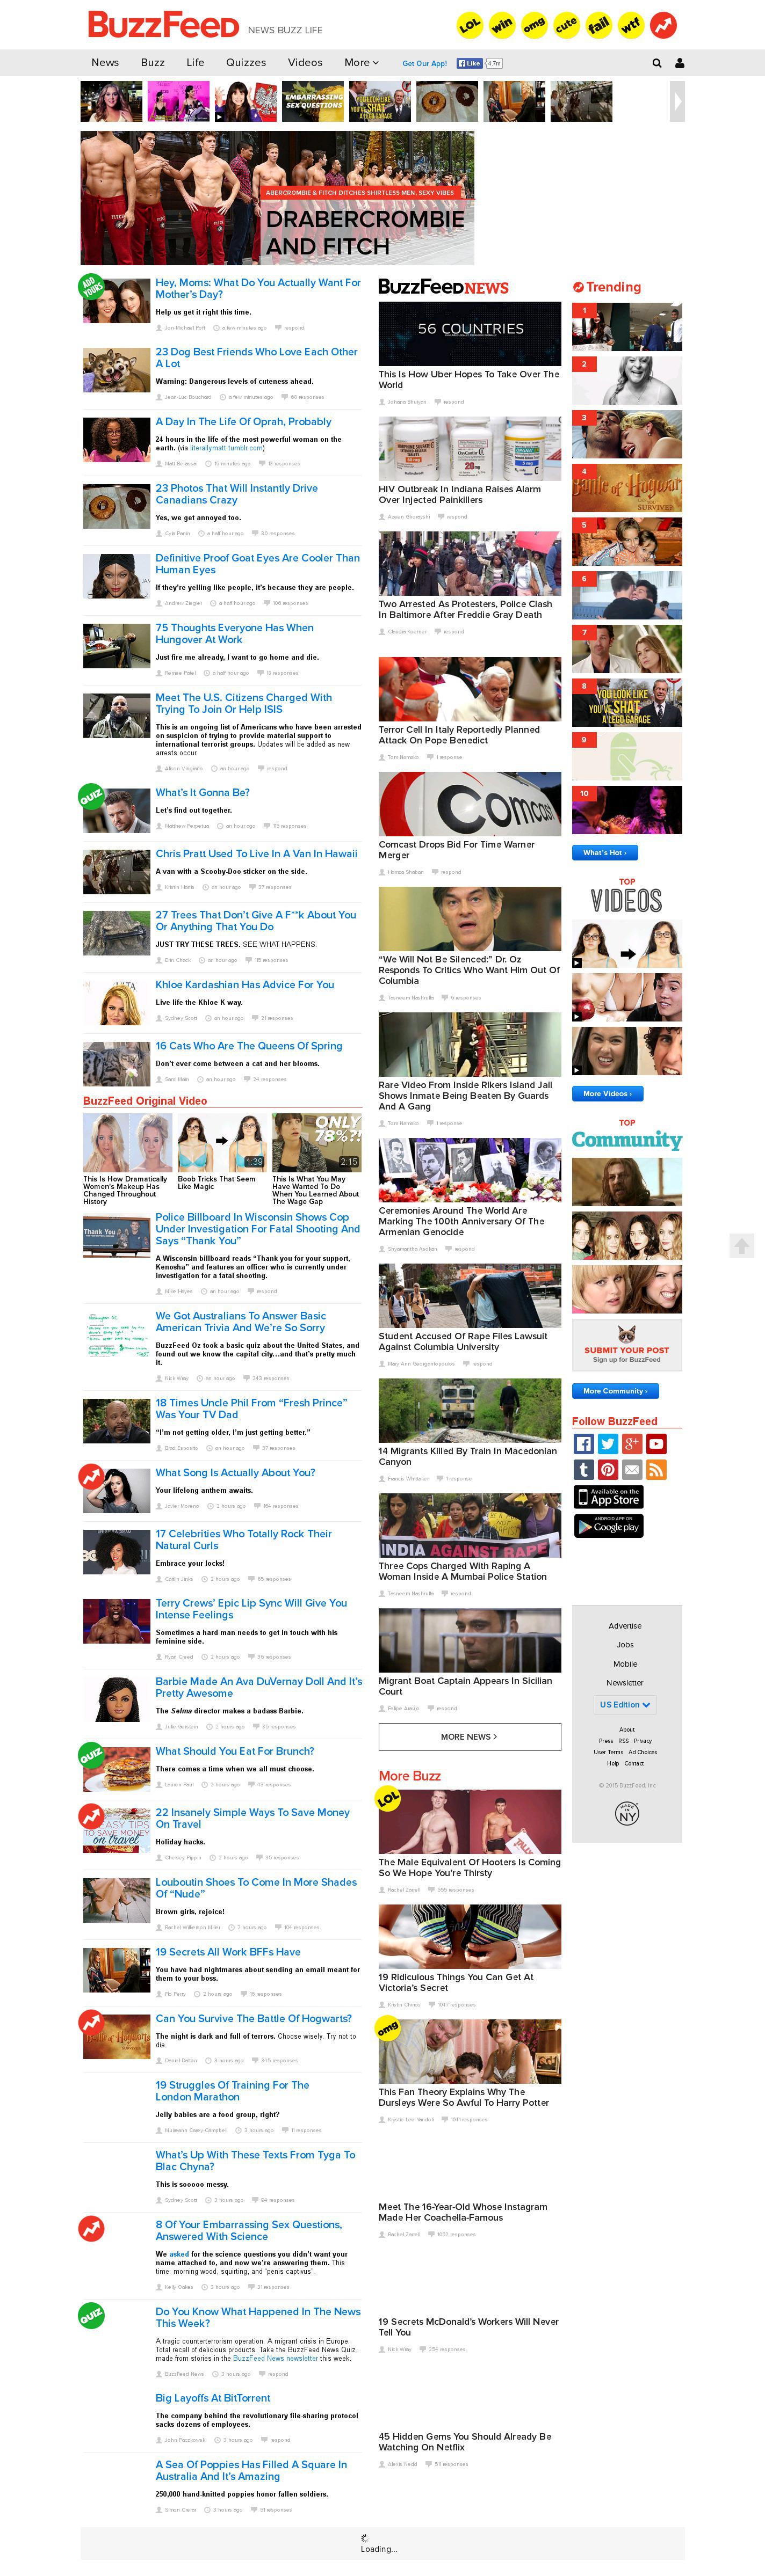The width and height of the screenshot is (765, 2576).
Task: Click the Tumblr follow icon
Action: [584, 1469]
